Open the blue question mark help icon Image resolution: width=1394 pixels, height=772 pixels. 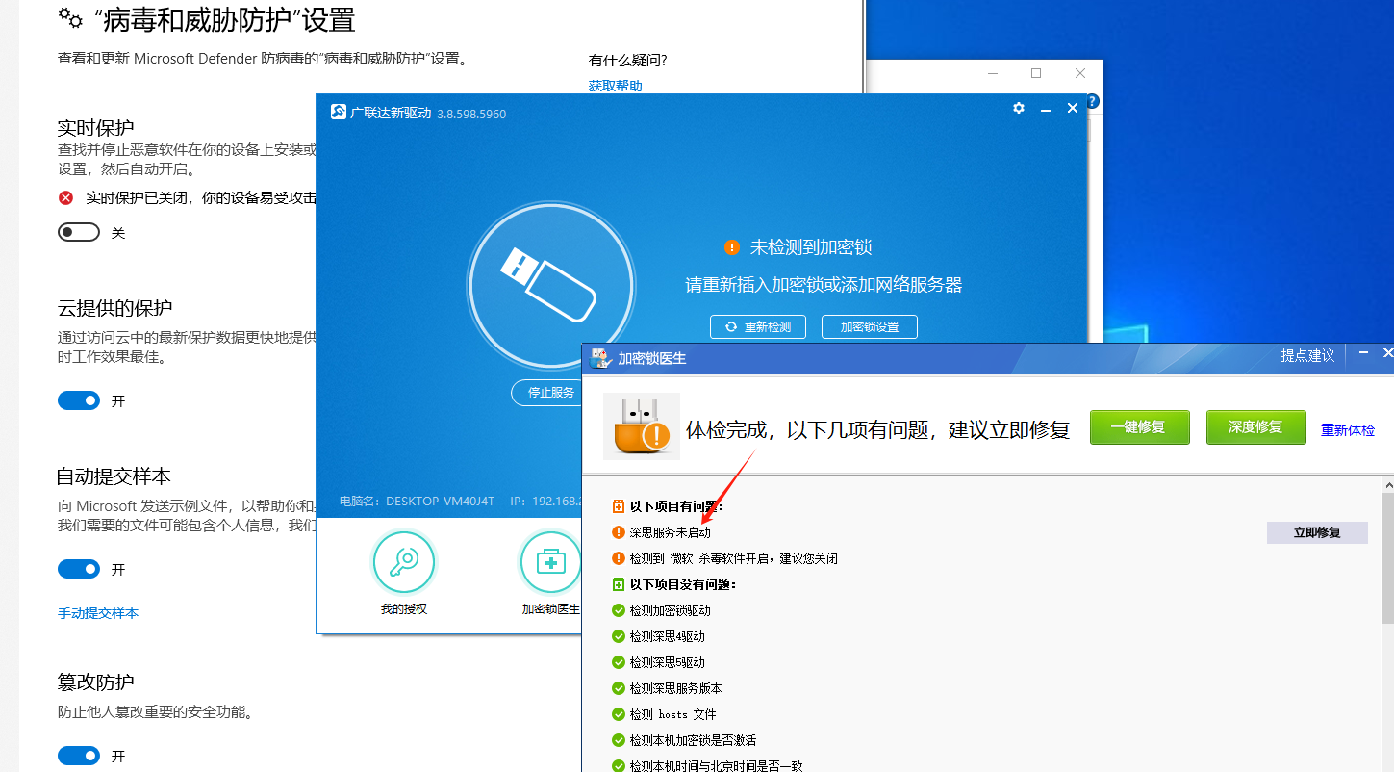tap(1092, 100)
